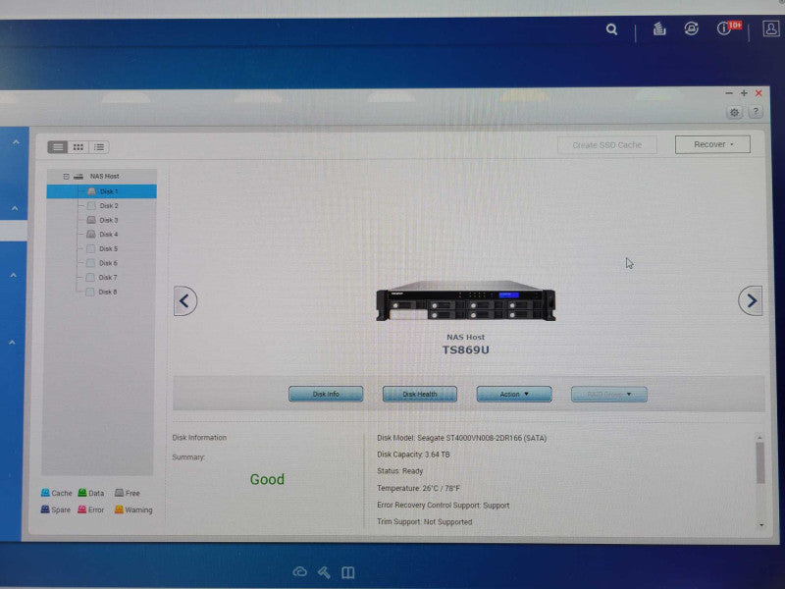The height and width of the screenshot is (589, 785).
Task: Click the Data legend icon
Action: (82, 493)
